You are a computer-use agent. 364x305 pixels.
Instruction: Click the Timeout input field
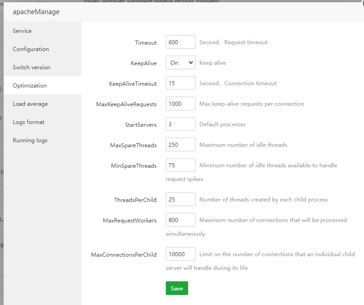pyautogui.click(x=180, y=42)
